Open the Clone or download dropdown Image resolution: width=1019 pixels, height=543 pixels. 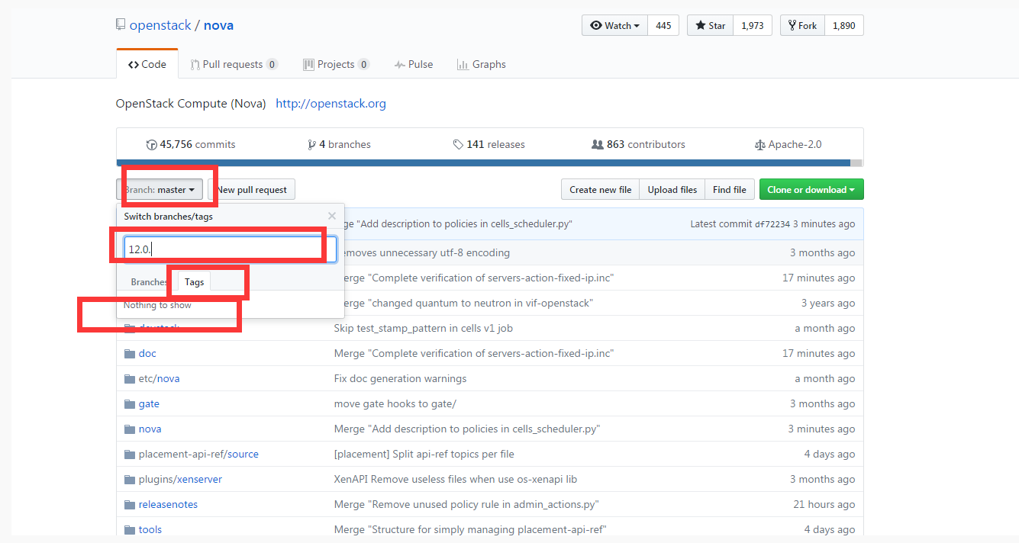pyautogui.click(x=811, y=189)
